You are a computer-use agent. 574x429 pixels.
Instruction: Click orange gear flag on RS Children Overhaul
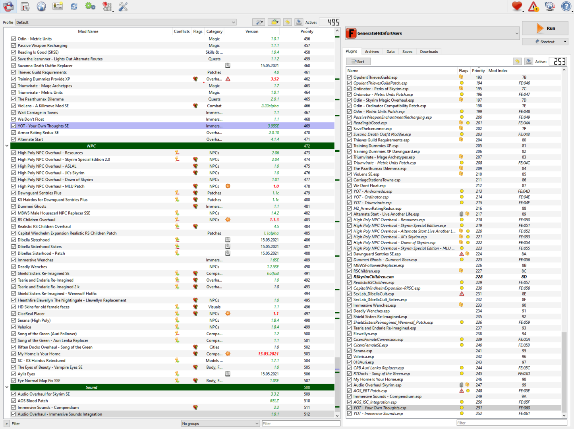tap(228, 220)
